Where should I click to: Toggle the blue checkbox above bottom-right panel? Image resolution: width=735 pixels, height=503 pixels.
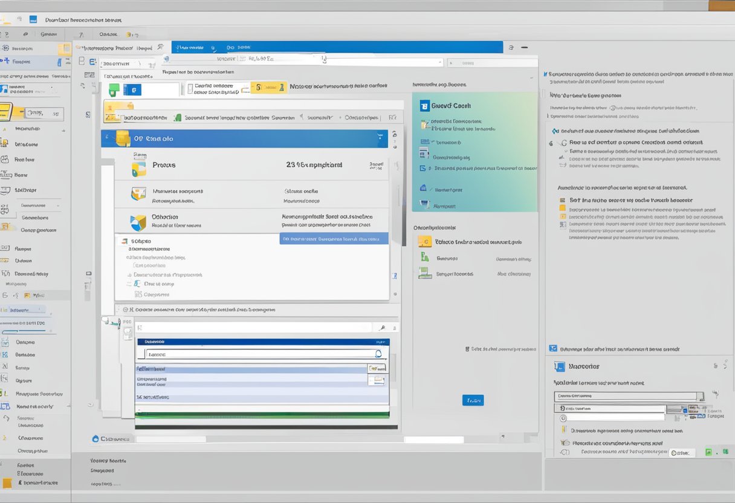[x=552, y=348]
